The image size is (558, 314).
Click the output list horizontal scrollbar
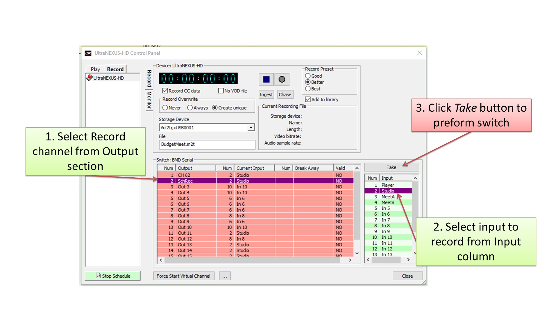click(x=252, y=260)
